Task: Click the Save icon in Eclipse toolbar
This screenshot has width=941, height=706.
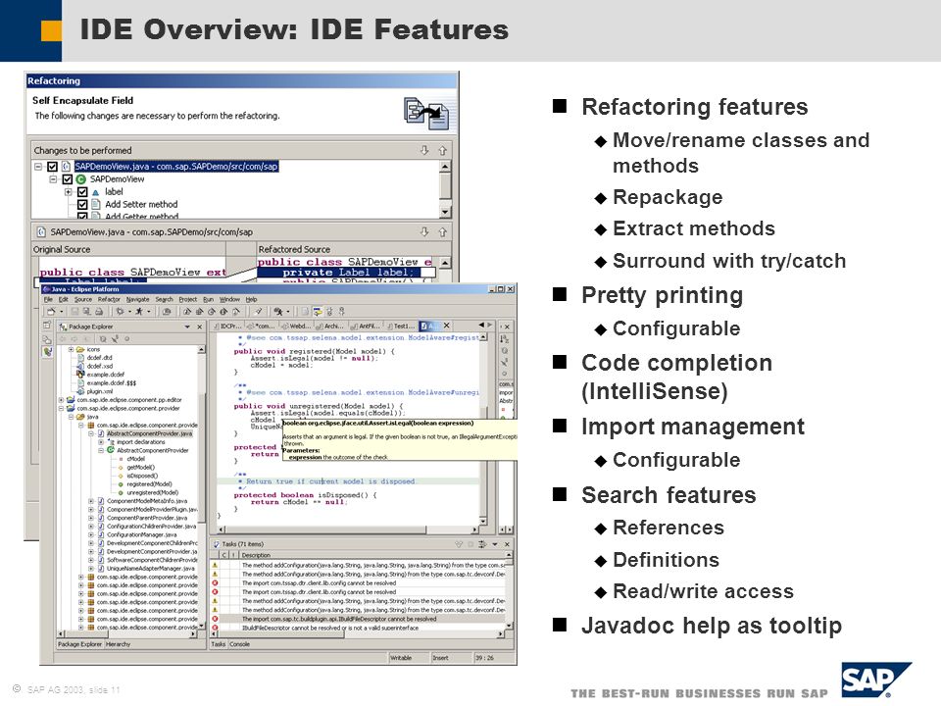Action: coord(75,312)
